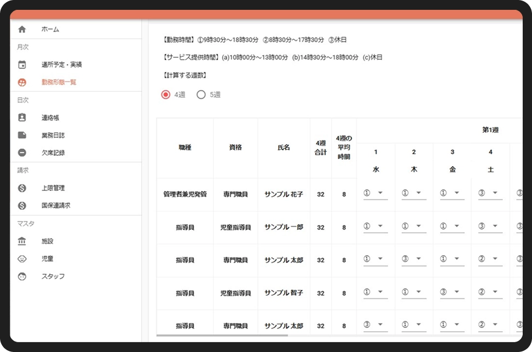Click the 【サービス提供時間】 legend line

[273, 57]
